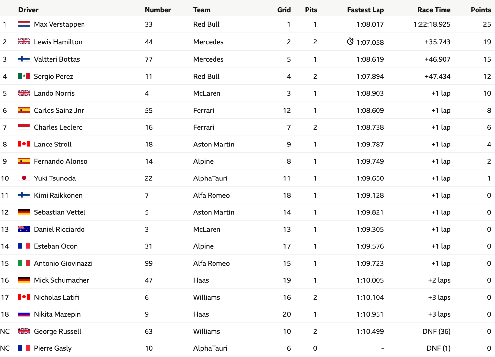Click the Australian flag beside Daniel Ricciardo
This screenshot has height=357, width=495.
24,229
